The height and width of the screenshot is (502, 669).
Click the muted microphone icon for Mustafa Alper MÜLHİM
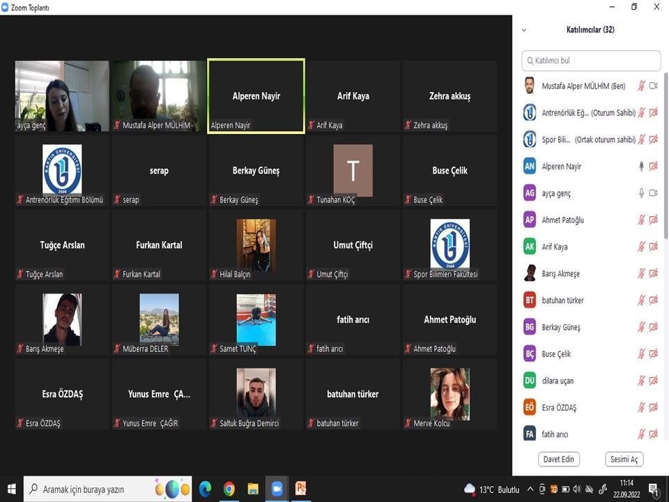pos(641,86)
